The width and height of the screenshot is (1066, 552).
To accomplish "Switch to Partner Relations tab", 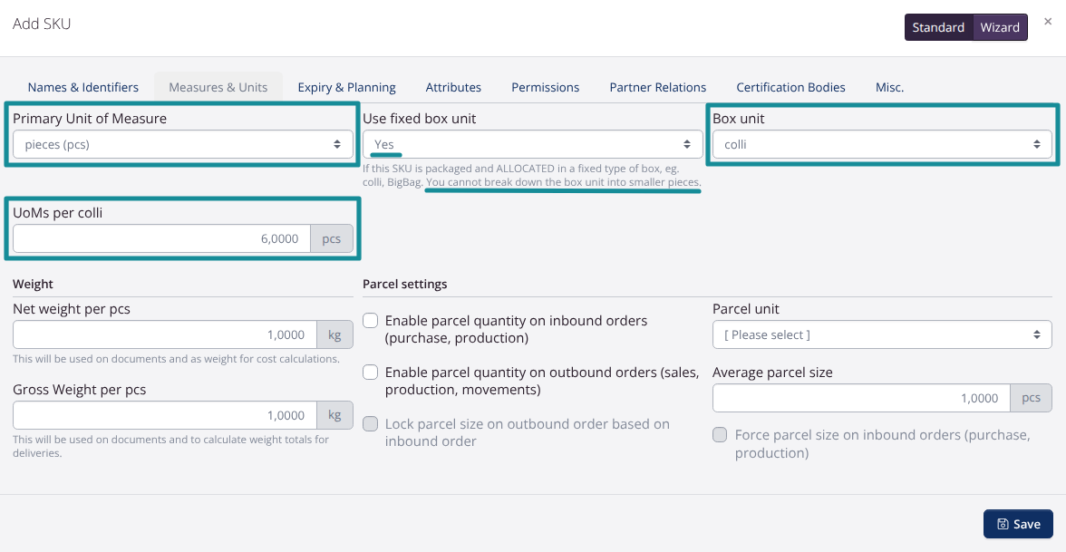I will (657, 87).
